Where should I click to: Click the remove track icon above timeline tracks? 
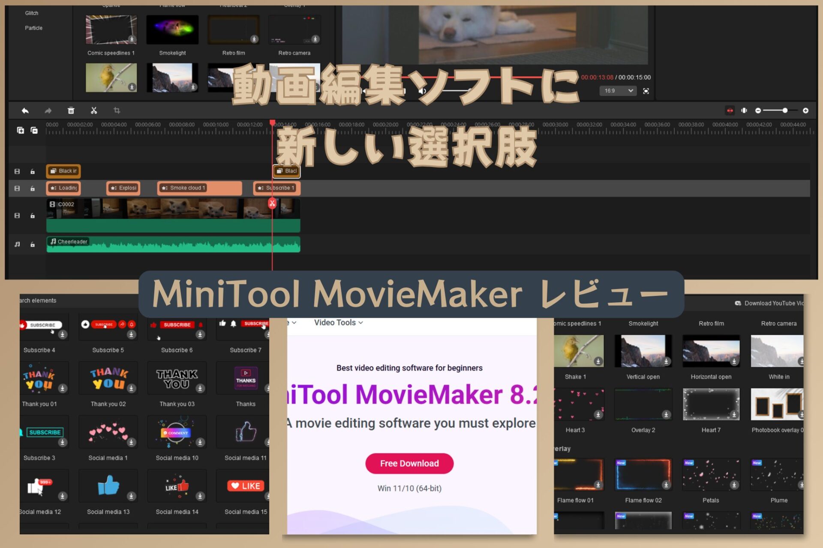(x=34, y=130)
